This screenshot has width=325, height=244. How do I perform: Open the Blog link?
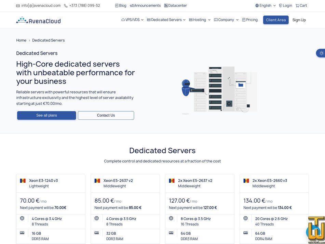[x=121, y=5]
